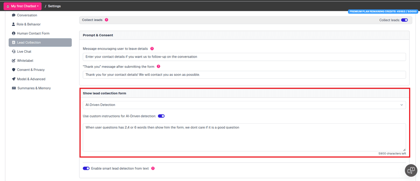Toggle the Collect leads switch

(404, 20)
